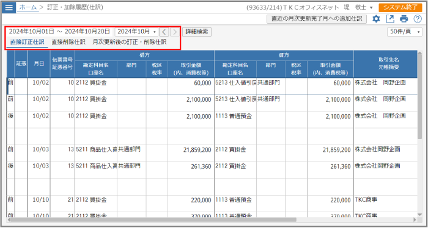Switch to 月次更新後の訂正・削除仕訳 tab

click(130, 42)
